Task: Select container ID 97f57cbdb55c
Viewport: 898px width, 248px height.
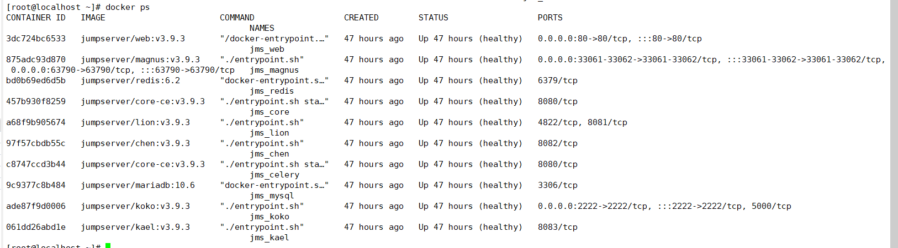Action: point(36,143)
